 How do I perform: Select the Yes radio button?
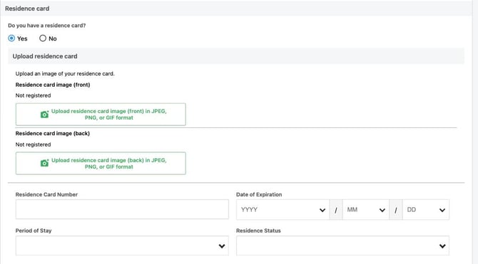click(x=11, y=38)
